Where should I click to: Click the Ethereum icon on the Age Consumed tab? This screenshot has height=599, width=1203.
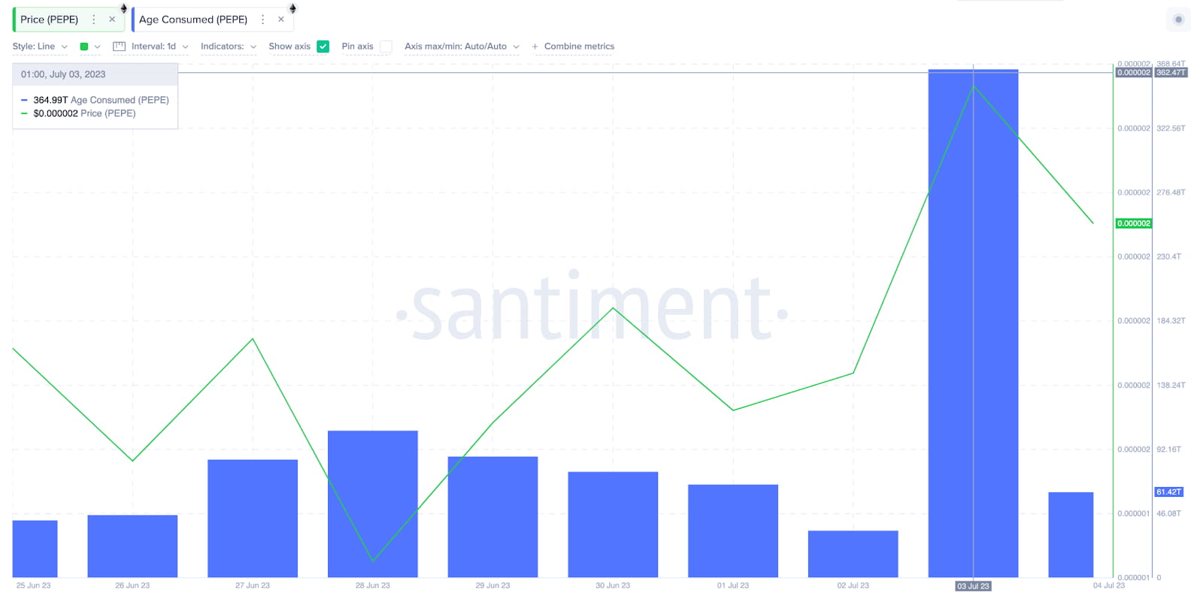coord(293,8)
